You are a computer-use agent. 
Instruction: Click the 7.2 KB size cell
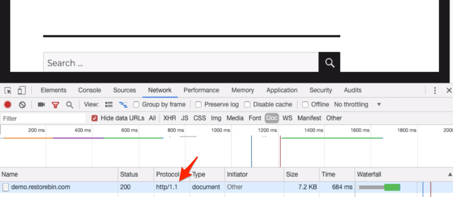307,187
